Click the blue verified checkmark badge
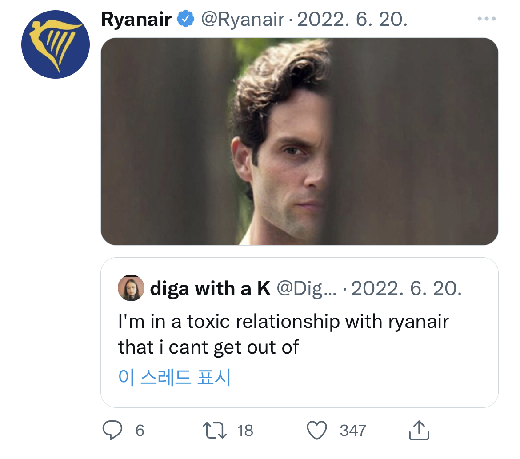The height and width of the screenshot is (459, 520). (x=186, y=19)
